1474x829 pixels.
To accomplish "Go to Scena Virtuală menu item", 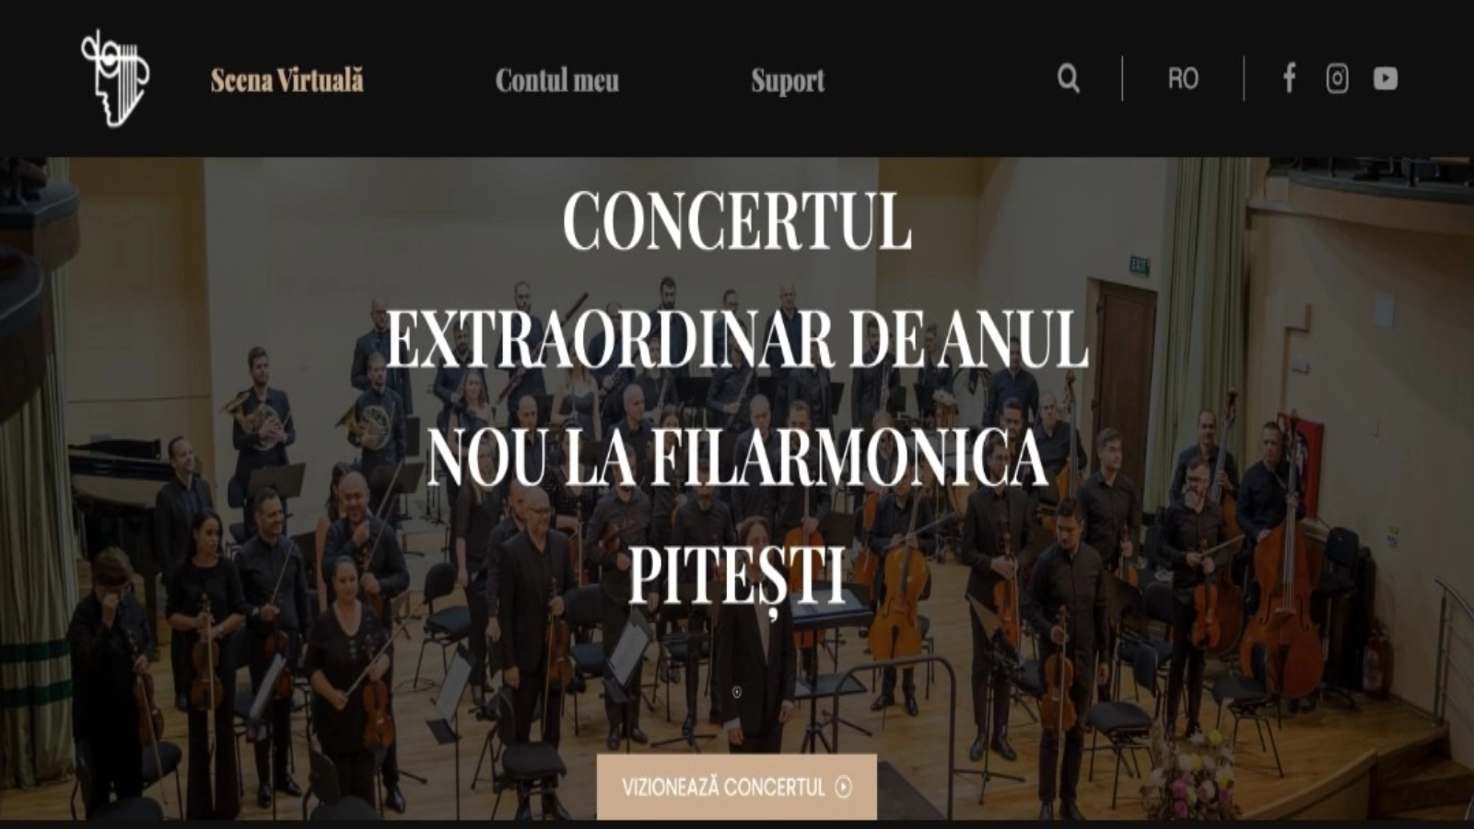I will 287,80.
